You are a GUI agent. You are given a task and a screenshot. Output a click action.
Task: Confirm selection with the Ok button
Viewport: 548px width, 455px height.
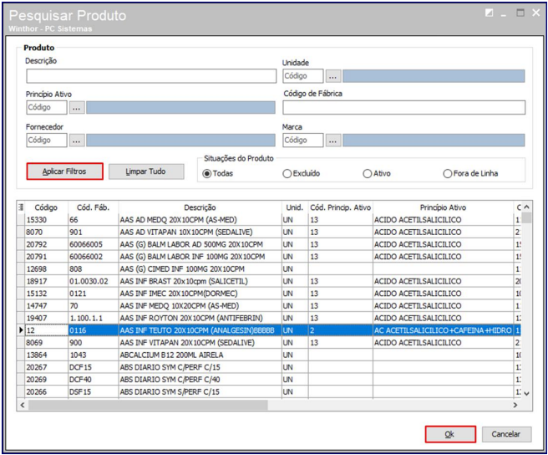450,434
